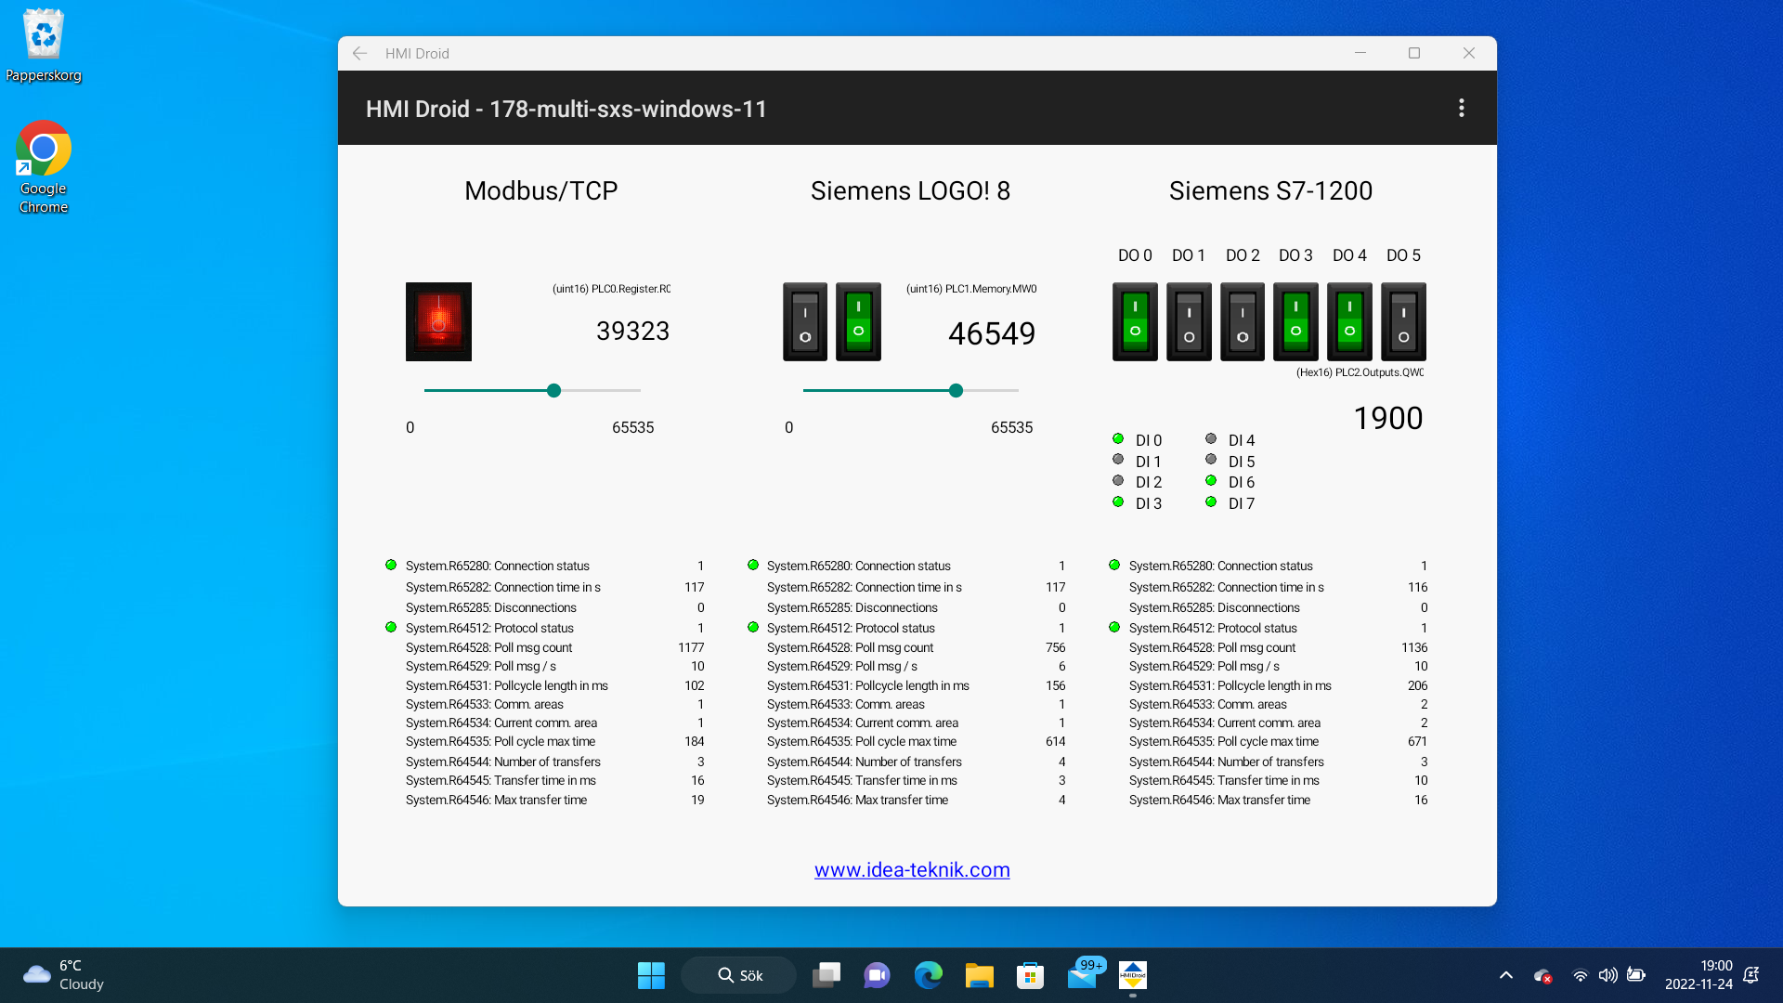Click the DI 3 indicator LED

1118,502
